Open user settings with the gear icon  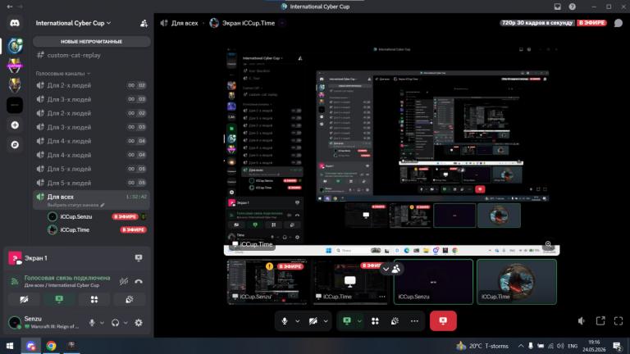pyautogui.click(x=139, y=323)
